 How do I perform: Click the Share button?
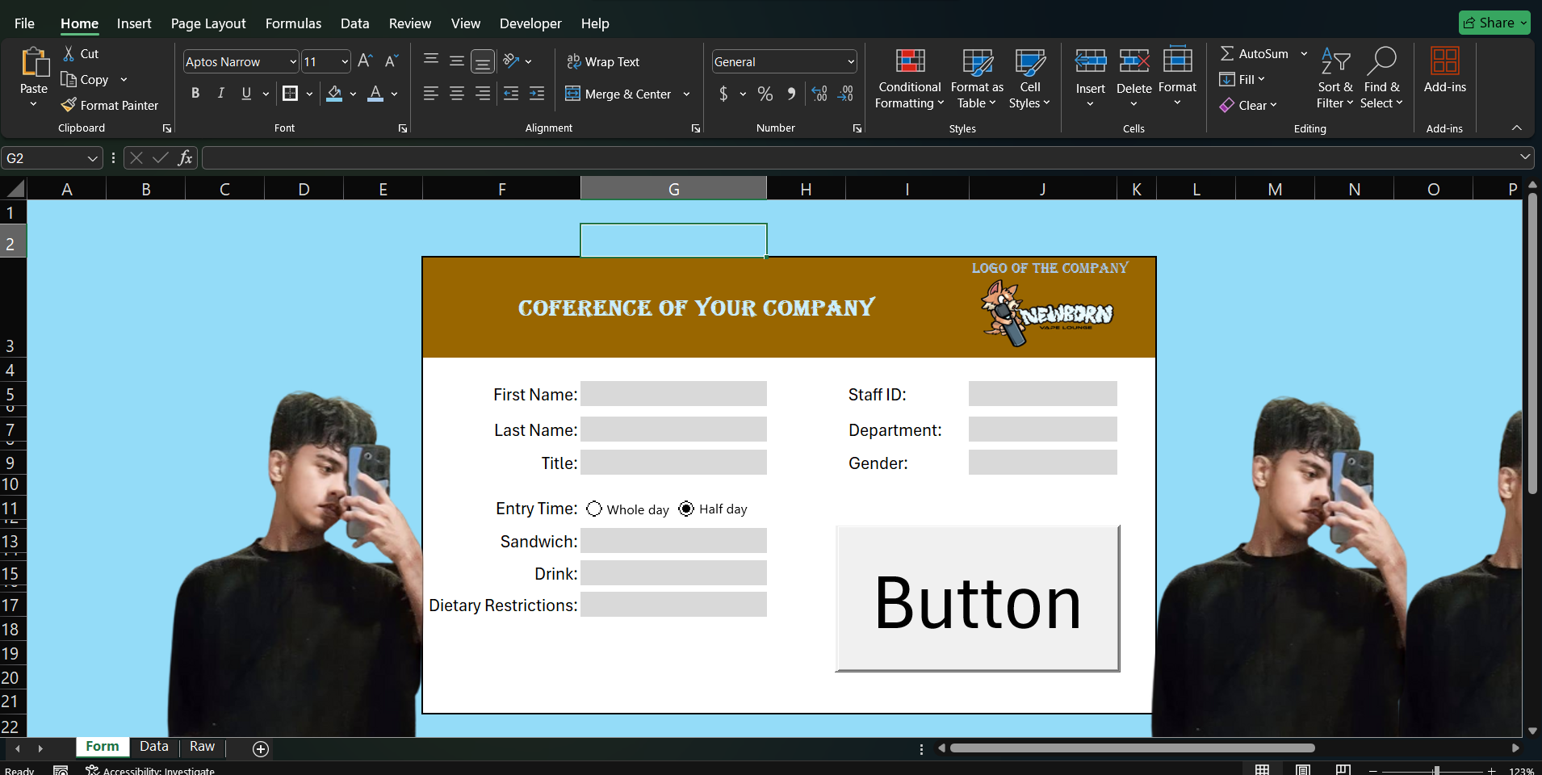[x=1494, y=23]
